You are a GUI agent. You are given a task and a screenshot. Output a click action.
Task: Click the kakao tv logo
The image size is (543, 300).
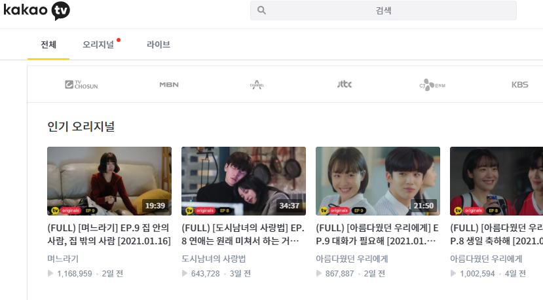[x=37, y=10]
